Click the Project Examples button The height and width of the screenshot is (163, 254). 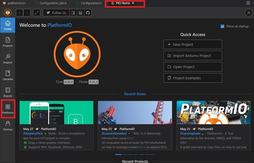click(193, 78)
